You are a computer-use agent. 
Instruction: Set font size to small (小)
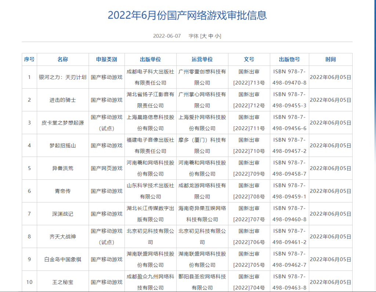(217, 36)
